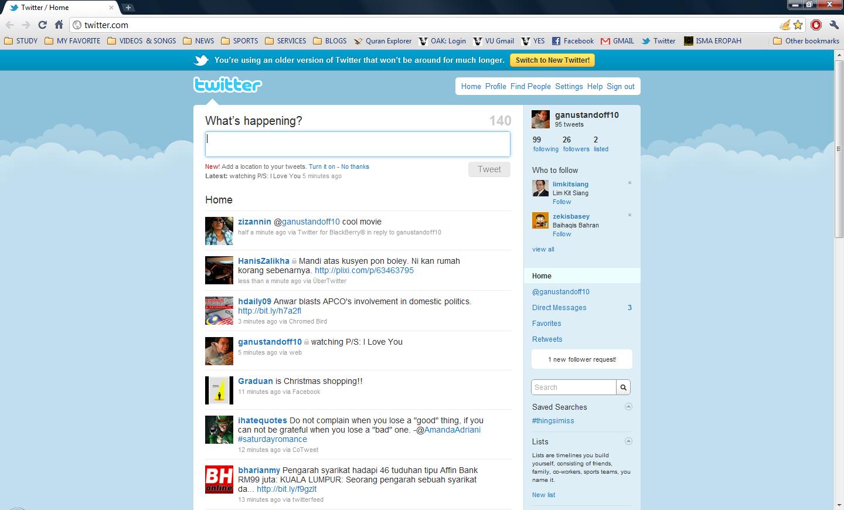Open a new browser tab

click(x=128, y=8)
